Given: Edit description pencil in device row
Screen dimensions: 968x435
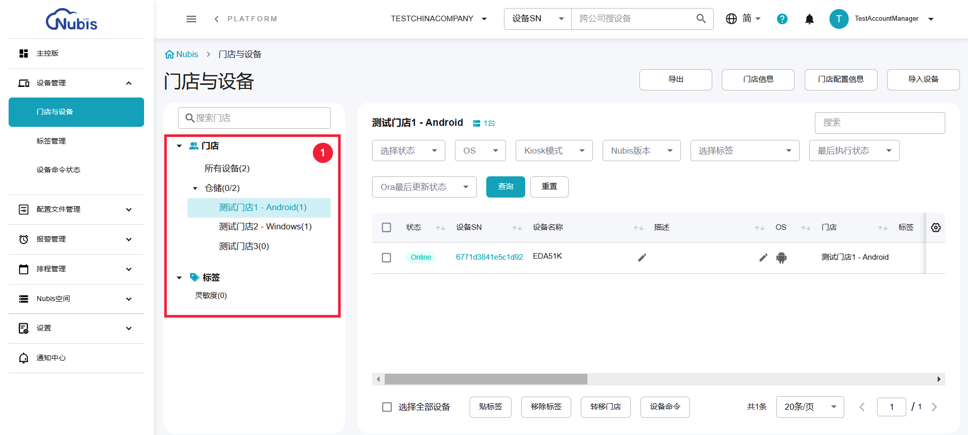Looking at the screenshot, I should [763, 257].
